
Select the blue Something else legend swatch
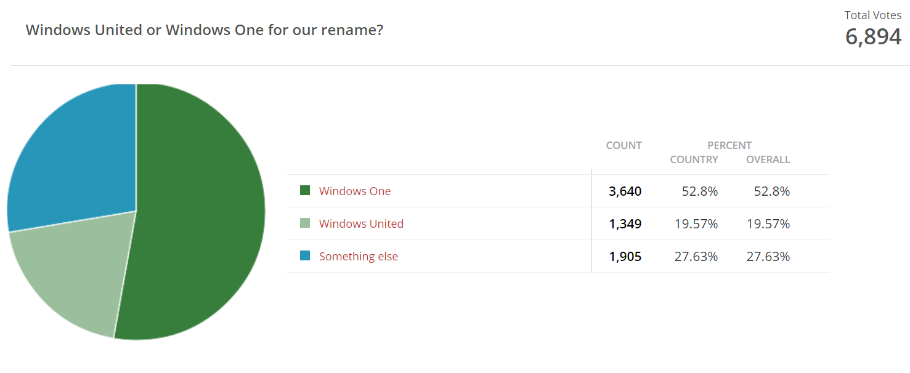tap(305, 256)
